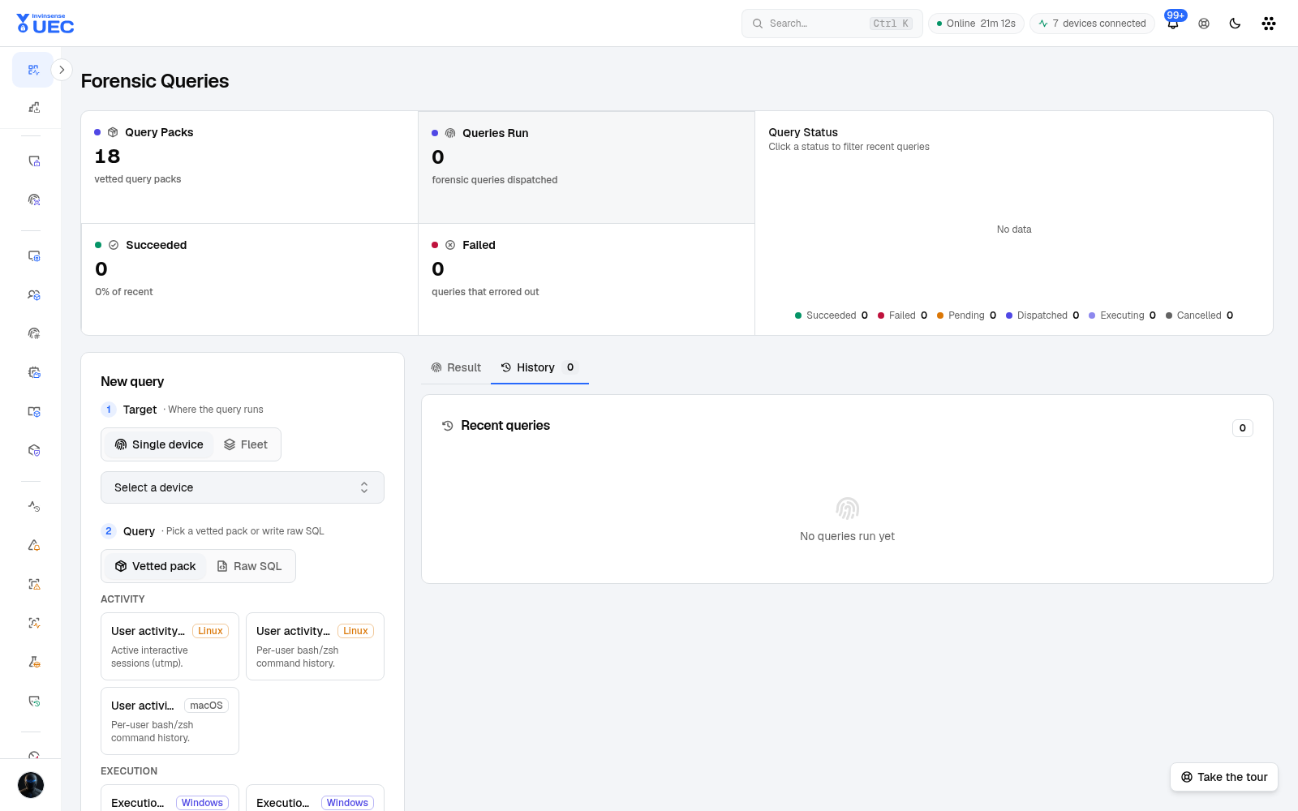Filter query status by Pending
The image size is (1298, 811).
966,315
